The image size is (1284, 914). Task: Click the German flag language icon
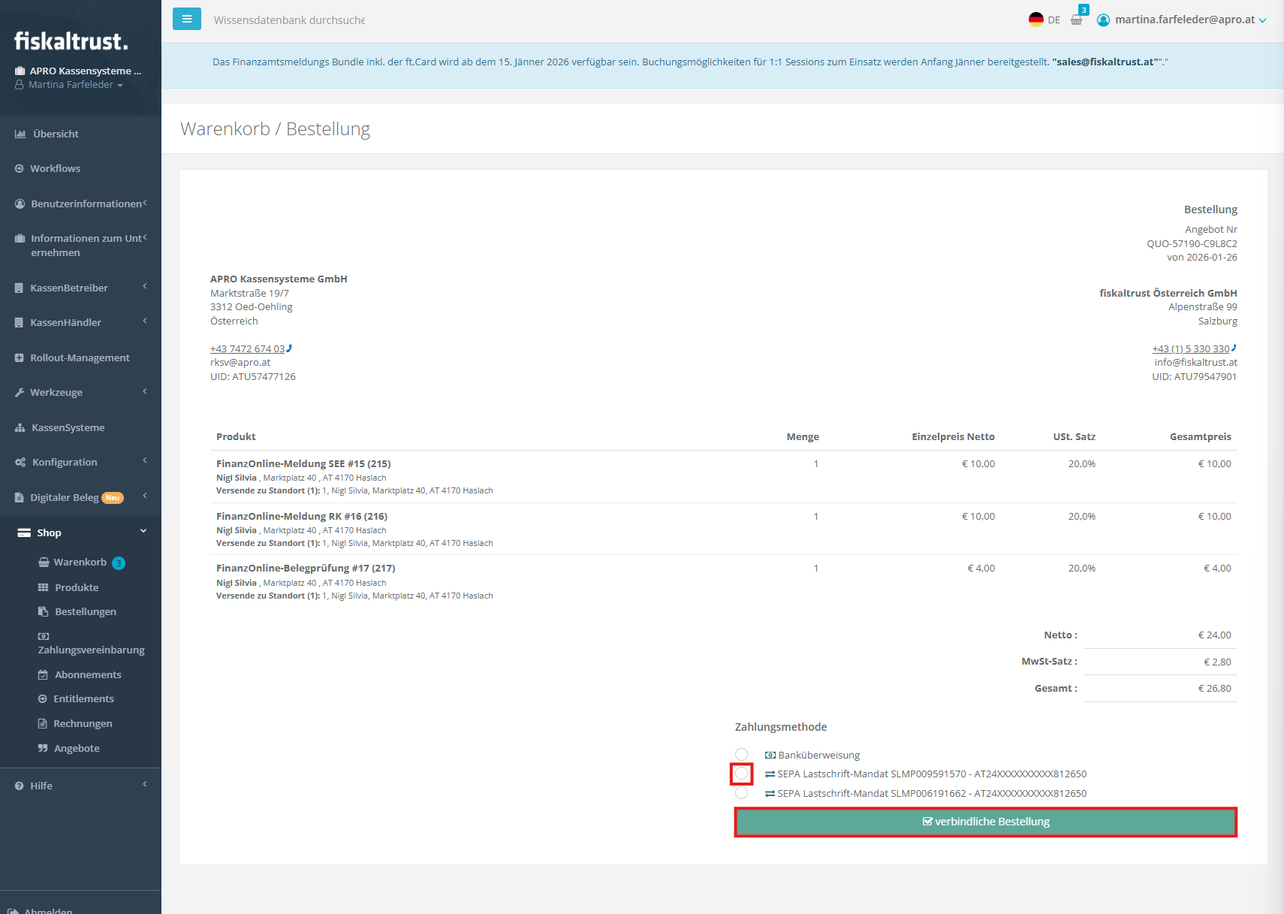click(x=1036, y=20)
